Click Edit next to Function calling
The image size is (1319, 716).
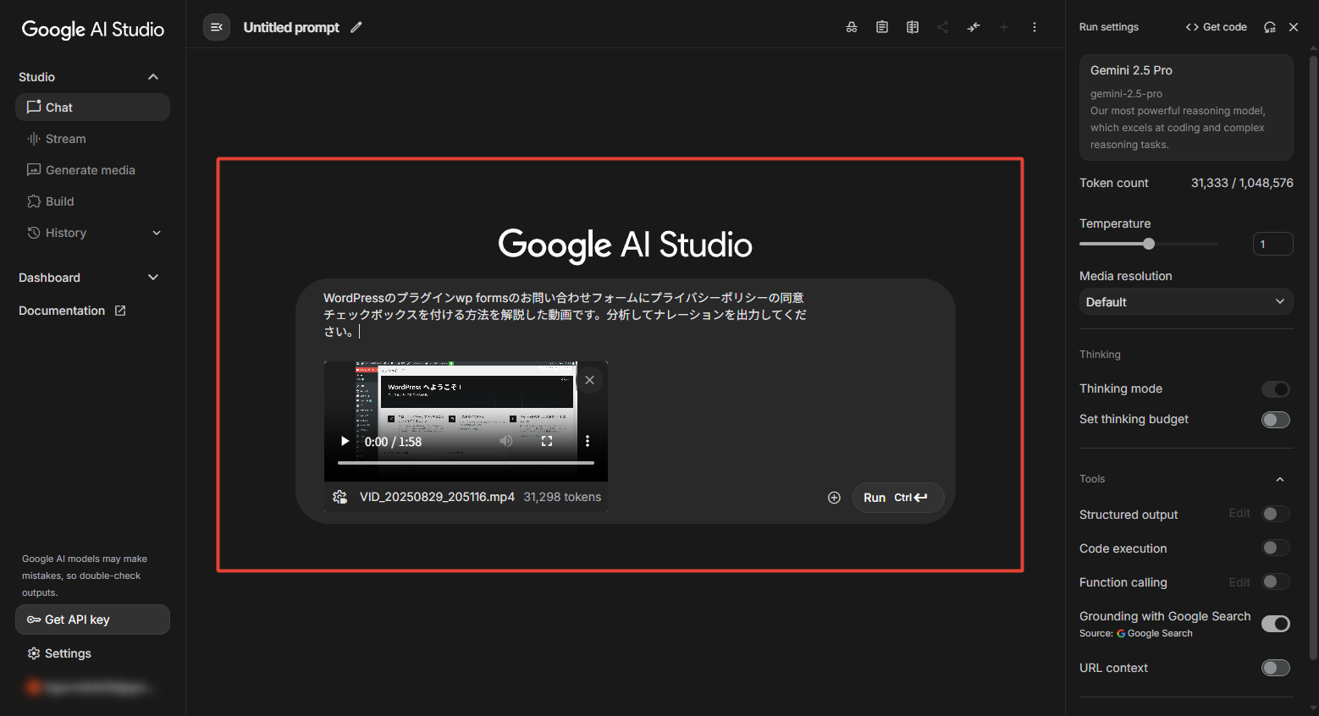[x=1239, y=582]
